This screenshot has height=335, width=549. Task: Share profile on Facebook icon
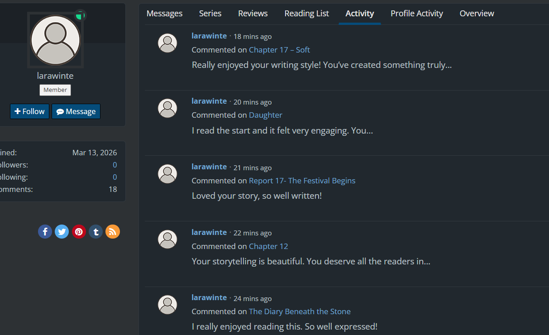coord(45,232)
